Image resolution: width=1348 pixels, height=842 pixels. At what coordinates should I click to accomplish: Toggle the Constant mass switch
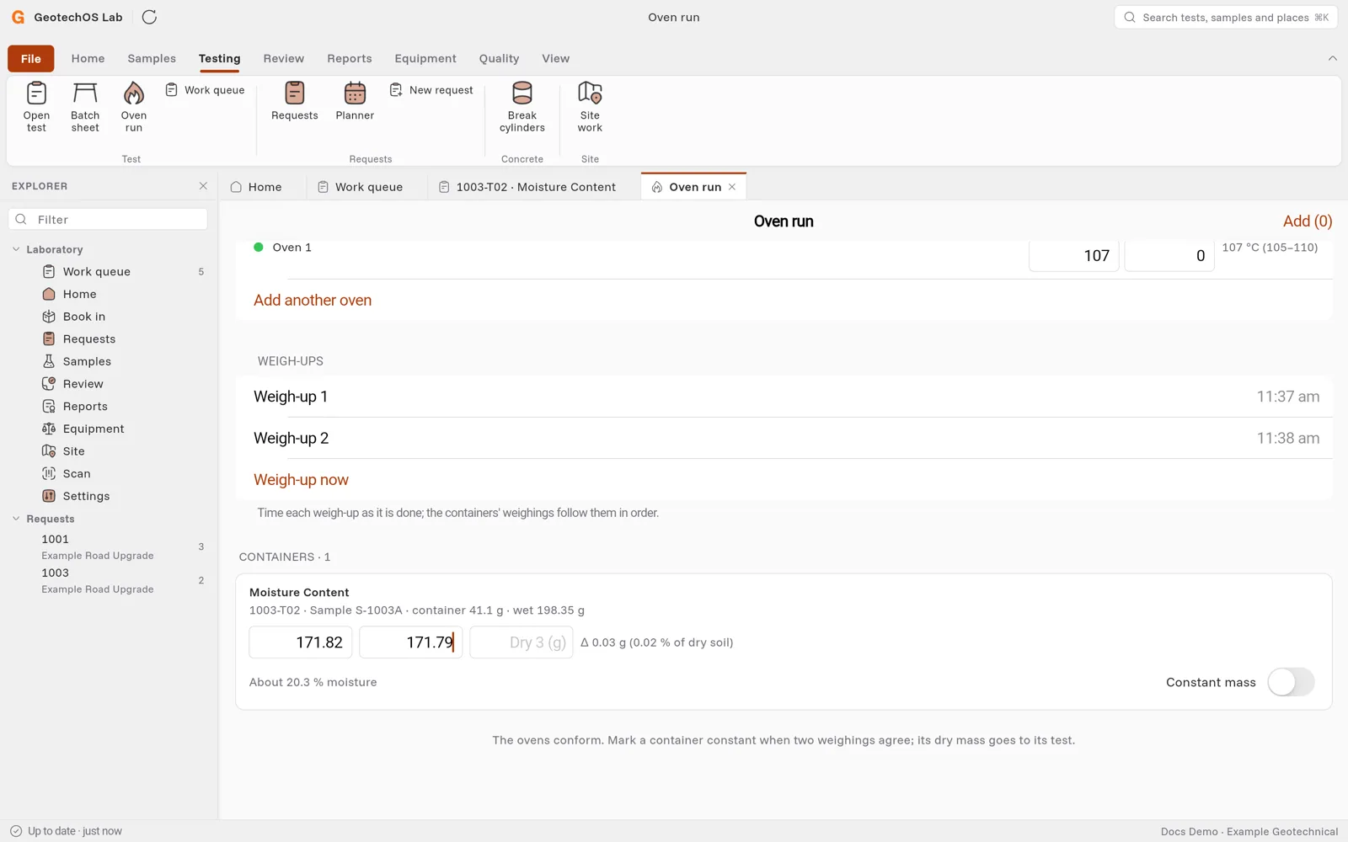1291,682
